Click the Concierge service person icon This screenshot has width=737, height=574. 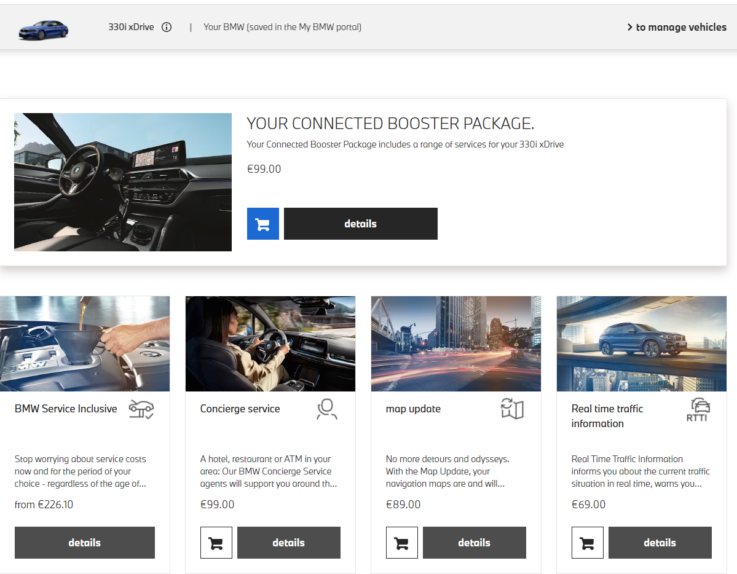pyautogui.click(x=326, y=409)
